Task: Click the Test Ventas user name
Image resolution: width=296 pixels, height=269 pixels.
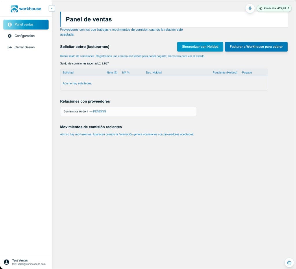Action: pos(20,261)
